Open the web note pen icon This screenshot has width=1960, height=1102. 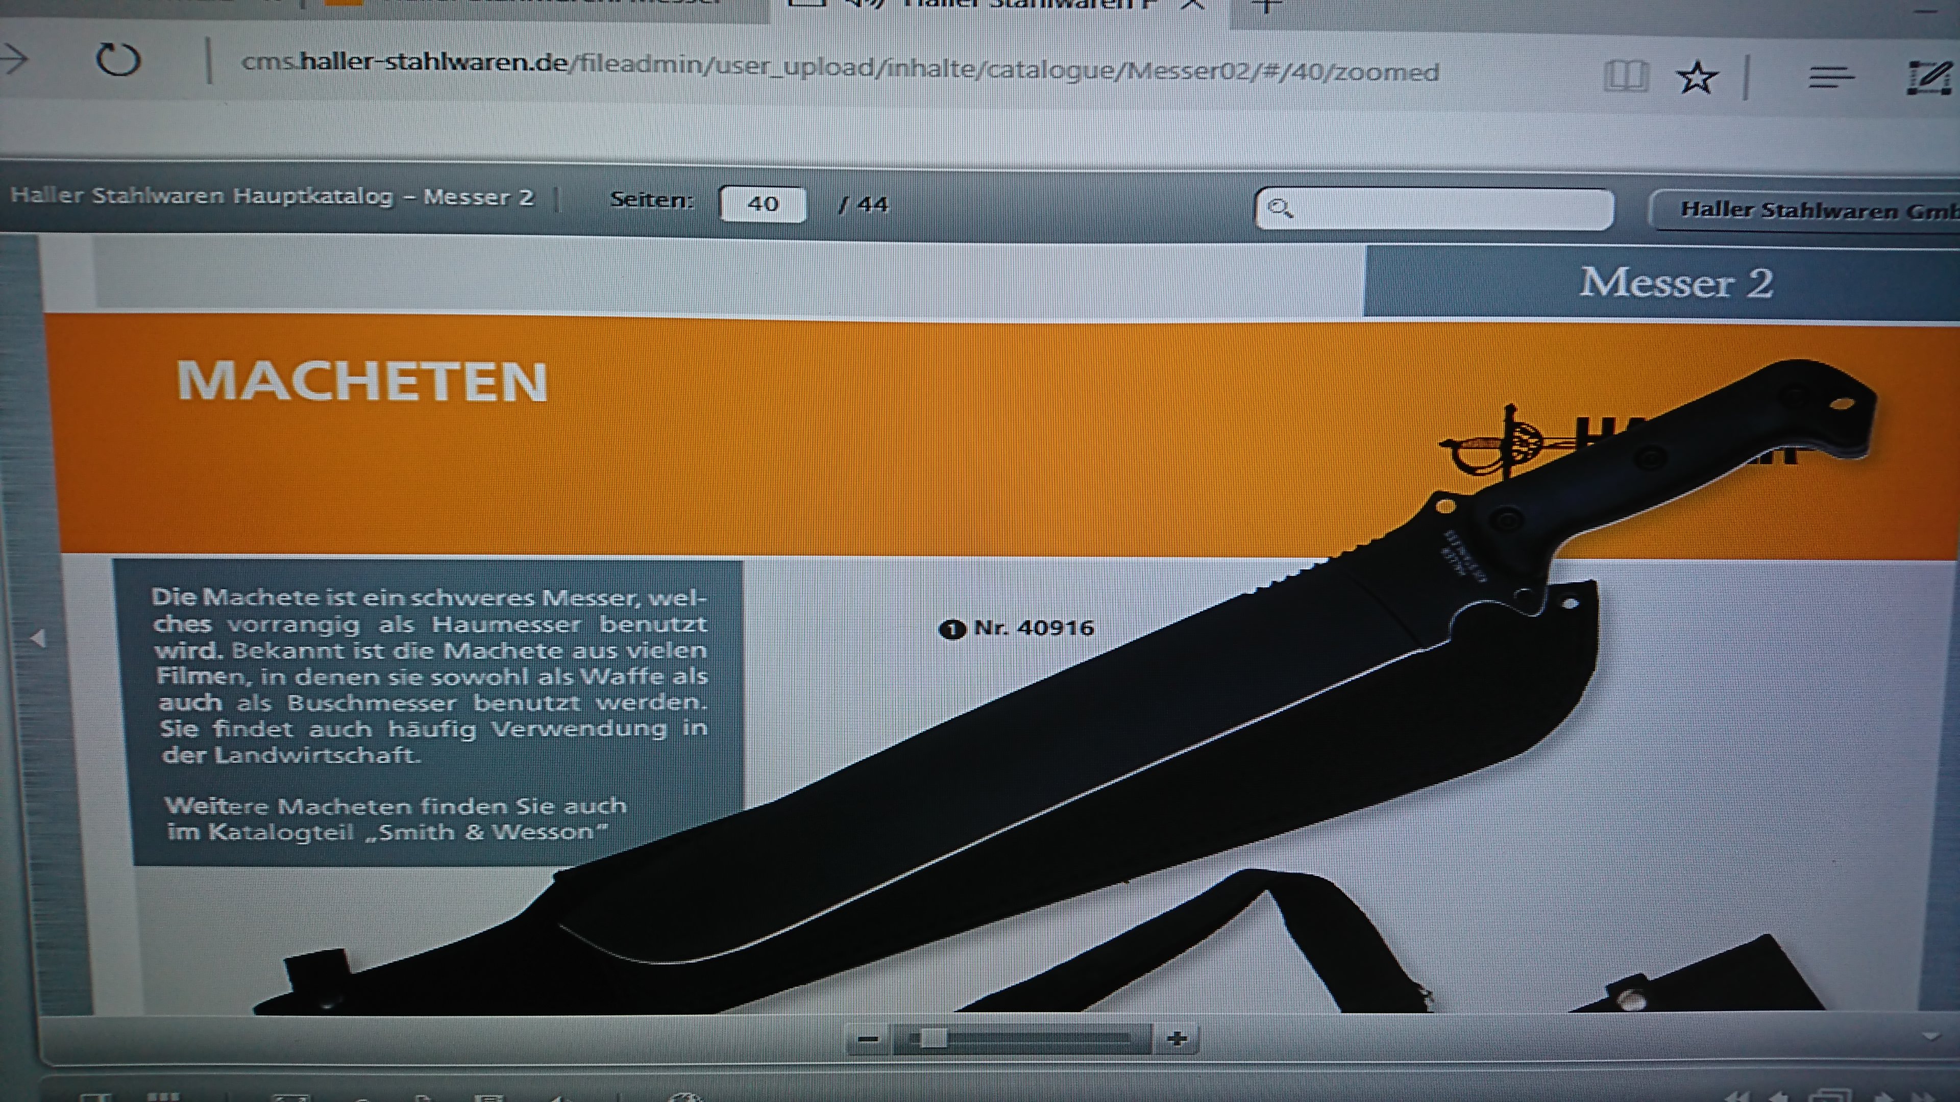pyautogui.click(x=1929, y=78)
